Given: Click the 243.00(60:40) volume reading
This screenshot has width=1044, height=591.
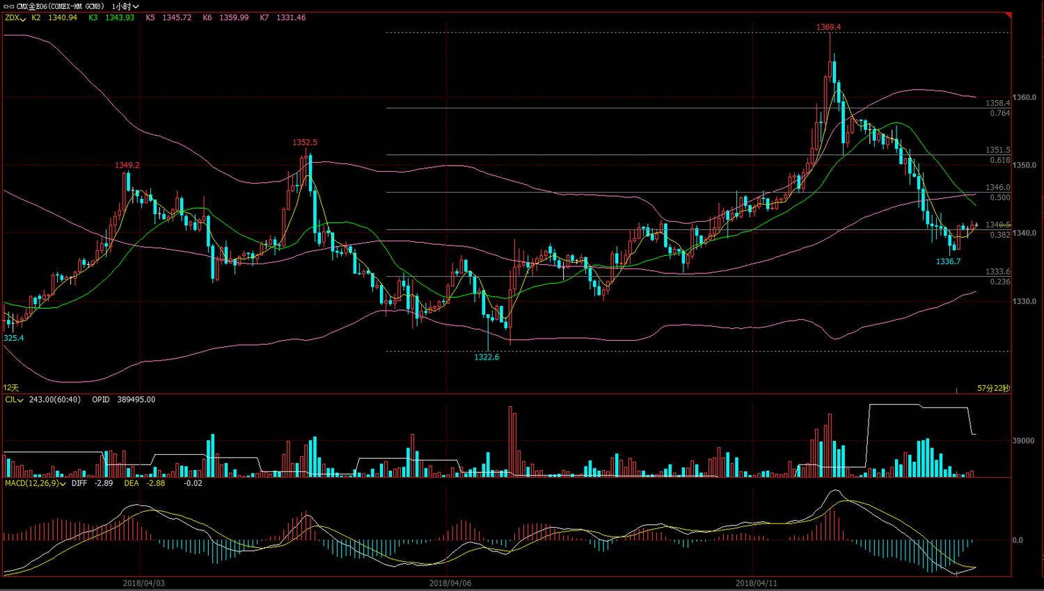Looking at the screenshot, I should point(55,400).
